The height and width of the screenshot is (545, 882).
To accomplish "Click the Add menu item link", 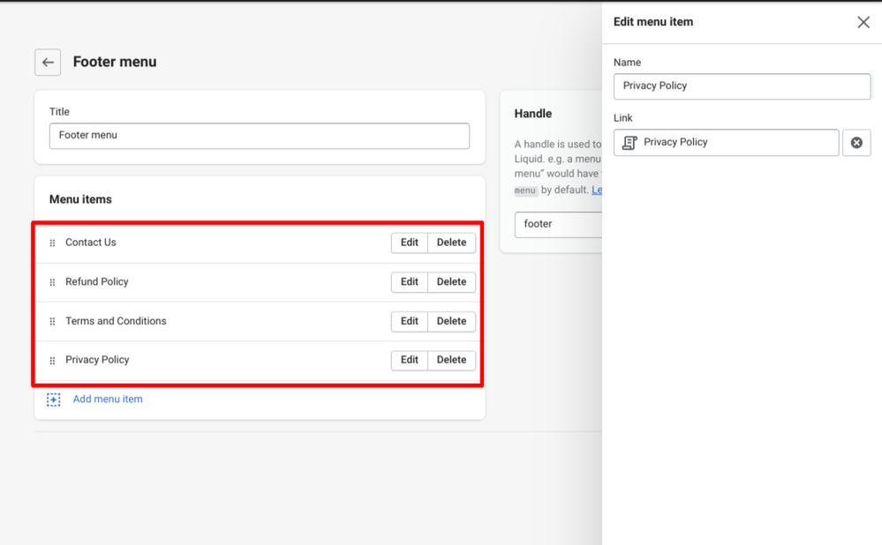I will (x=108, y=399).
